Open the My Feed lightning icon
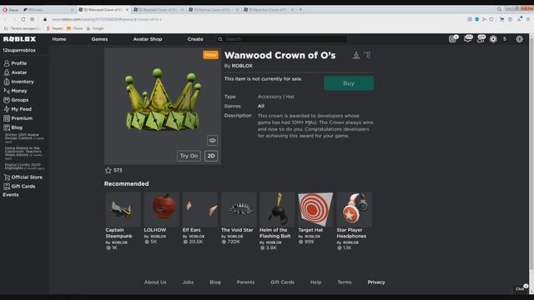This screenshot has width=534, height=300. (7, 109)
